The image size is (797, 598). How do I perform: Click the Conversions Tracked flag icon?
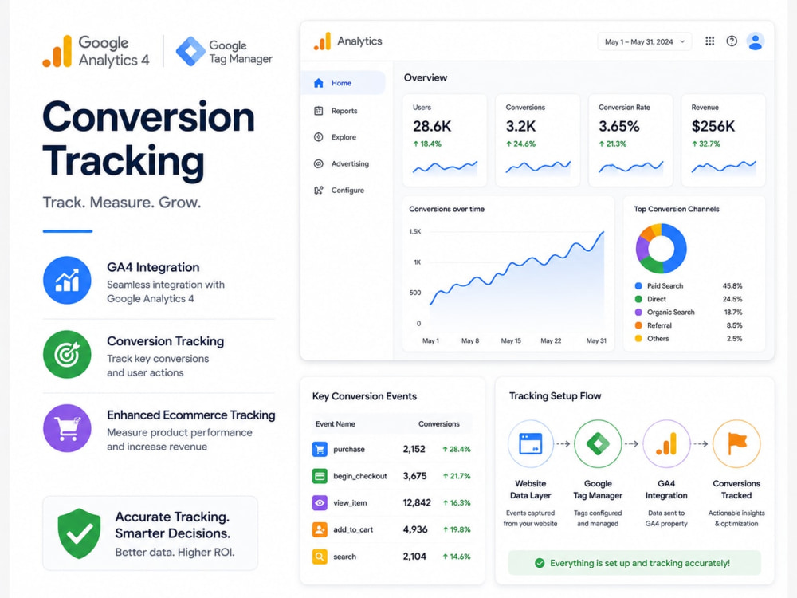point(736,443)
